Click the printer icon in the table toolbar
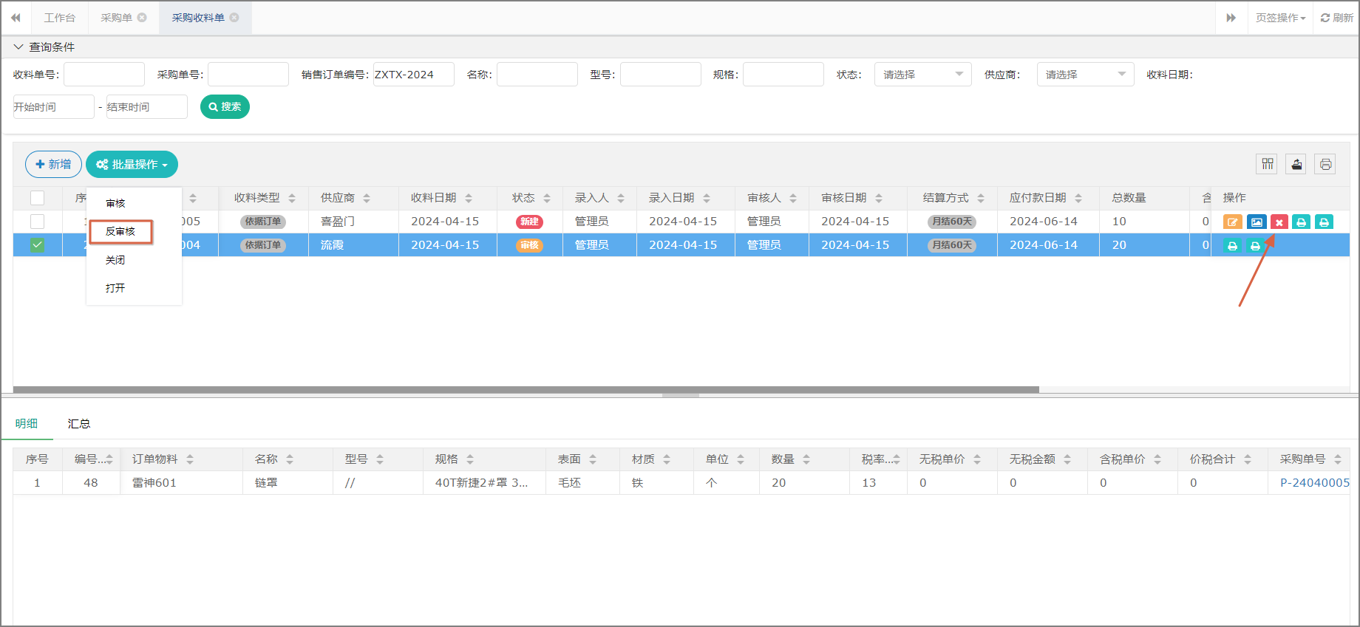 (1325, 164)
